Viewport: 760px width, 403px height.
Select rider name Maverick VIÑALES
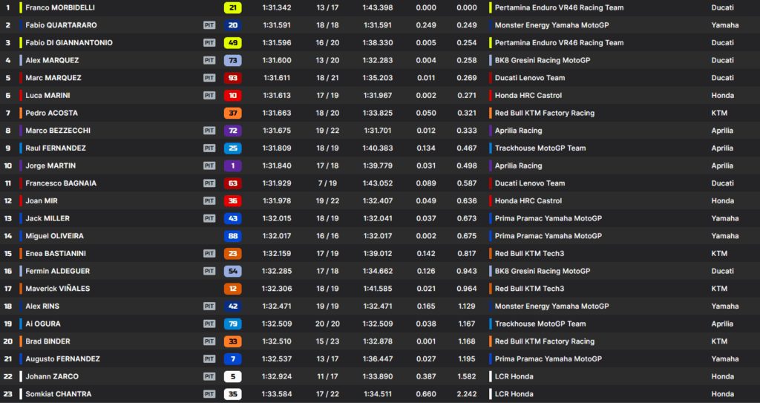[58, 289]
